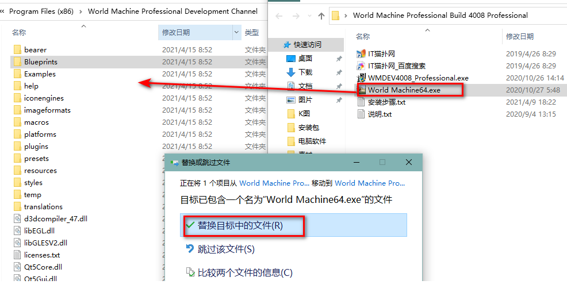Viewport: 567px width, 292px height.
Task: Click the 快速访问 star icon
Action: 287,44
